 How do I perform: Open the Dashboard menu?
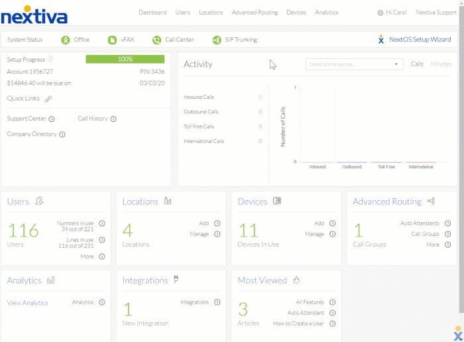click(x=152, y=13)
